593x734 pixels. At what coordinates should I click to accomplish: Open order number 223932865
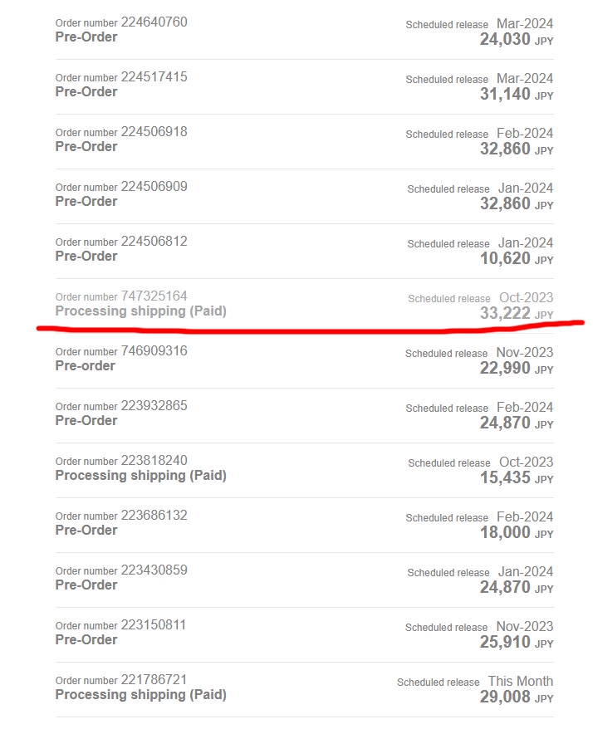pos(154,405)
